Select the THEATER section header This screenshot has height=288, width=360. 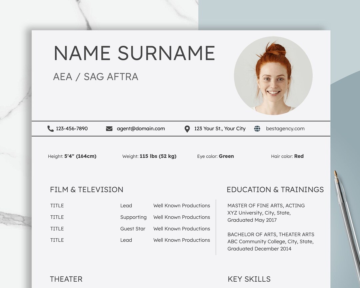click(x=66, y=279)
